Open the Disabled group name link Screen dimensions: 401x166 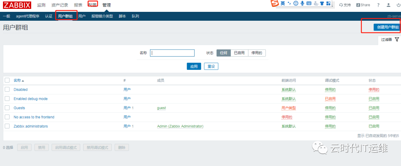click(20, 89)
